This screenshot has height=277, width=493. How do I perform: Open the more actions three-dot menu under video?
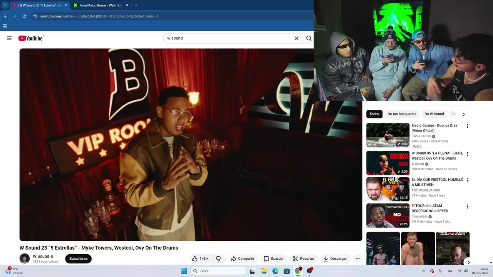point(357,259)
